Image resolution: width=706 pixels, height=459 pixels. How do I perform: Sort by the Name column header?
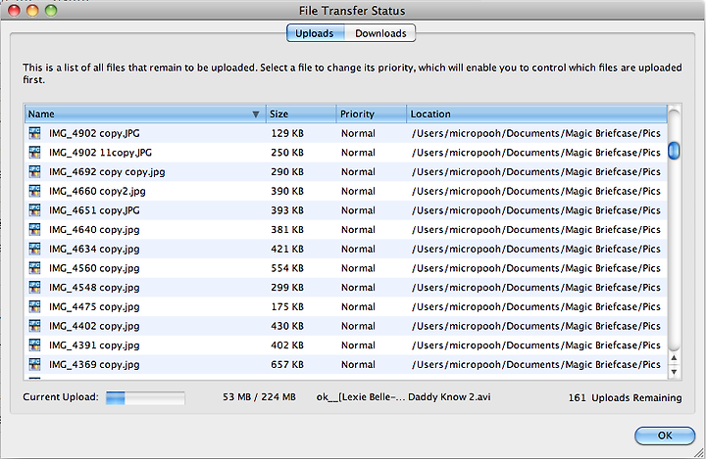pyautogui.click(x=145, y=115)
